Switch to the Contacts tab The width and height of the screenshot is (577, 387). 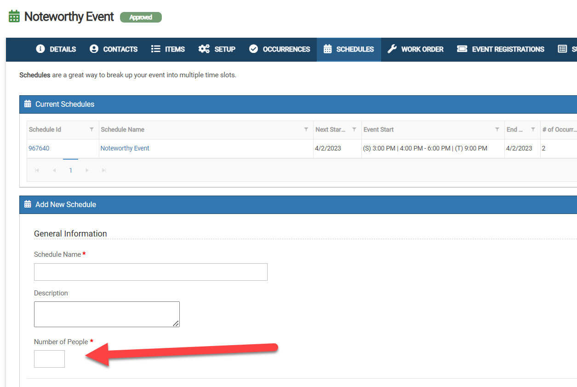click(x=114, y=49)
